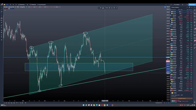Screen dimensions: 196x110
Task: Open advanced view icon in watchlist header
Action: pyautogui.click(x=189, y=7)
